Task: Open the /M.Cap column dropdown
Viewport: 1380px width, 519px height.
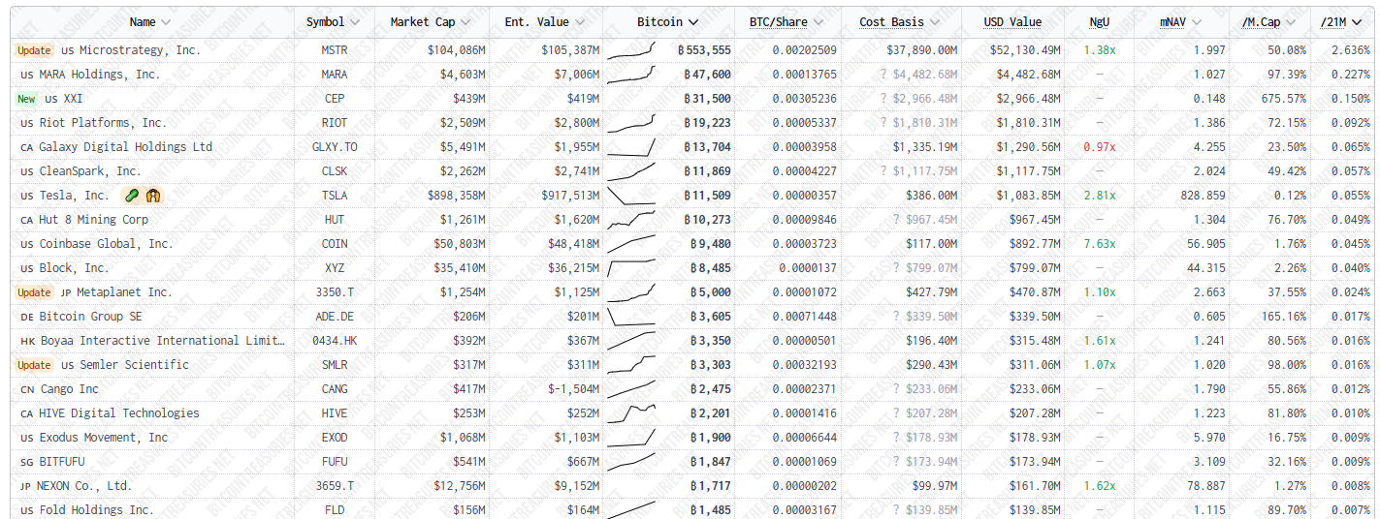Action: 1291,22
